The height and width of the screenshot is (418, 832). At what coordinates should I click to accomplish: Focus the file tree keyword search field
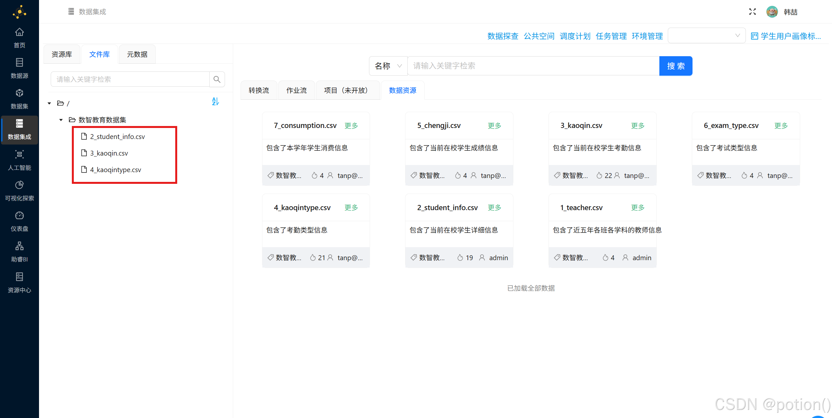pyautogui.click(x=130, y=79)
